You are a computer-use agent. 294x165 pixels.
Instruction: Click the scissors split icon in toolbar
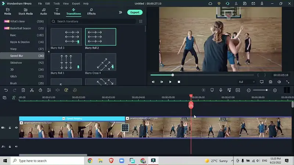coord(32,90)
